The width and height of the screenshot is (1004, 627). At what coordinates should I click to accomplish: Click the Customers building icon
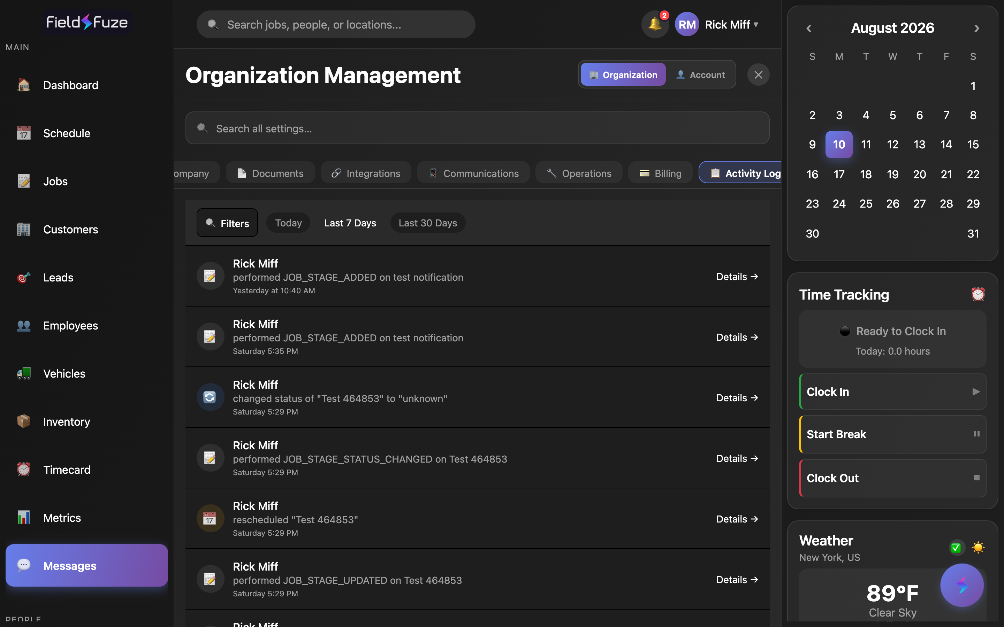[24, 229]
